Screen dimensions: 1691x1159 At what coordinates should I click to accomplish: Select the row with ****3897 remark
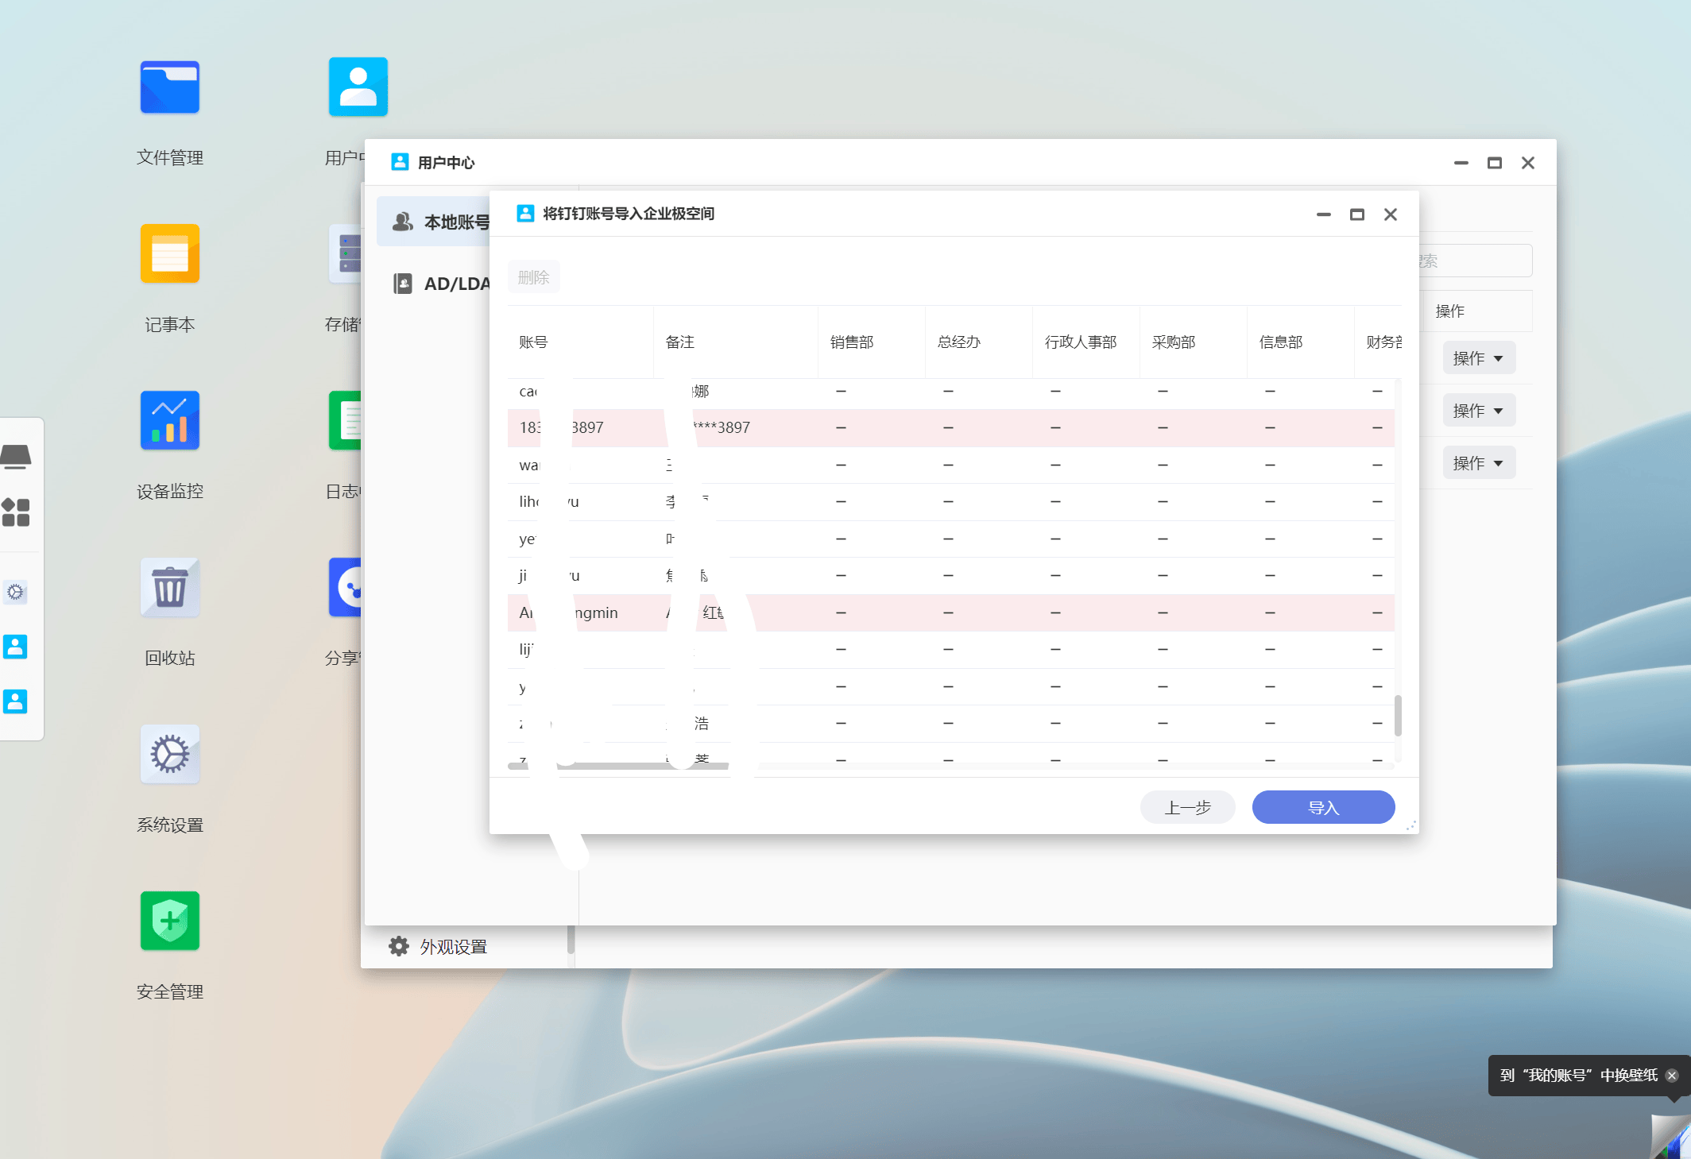point(951,427)
